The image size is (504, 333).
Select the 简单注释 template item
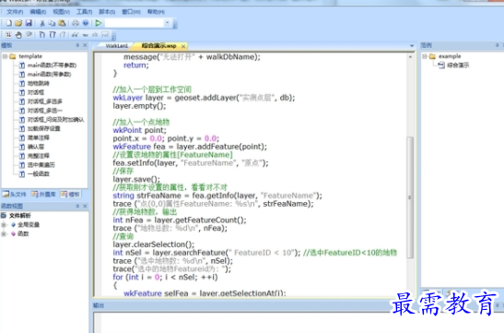39,137
